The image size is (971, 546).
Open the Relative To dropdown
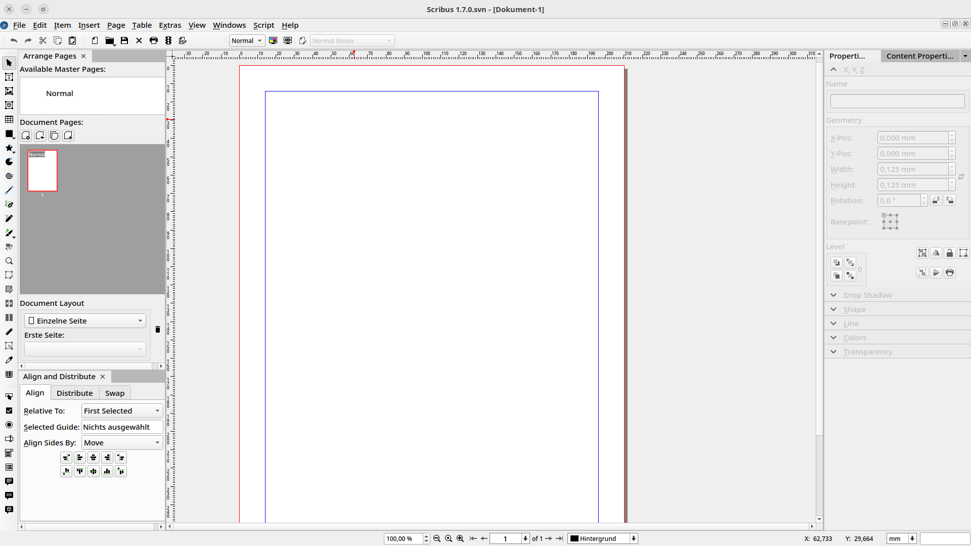[x=121, y=411]
